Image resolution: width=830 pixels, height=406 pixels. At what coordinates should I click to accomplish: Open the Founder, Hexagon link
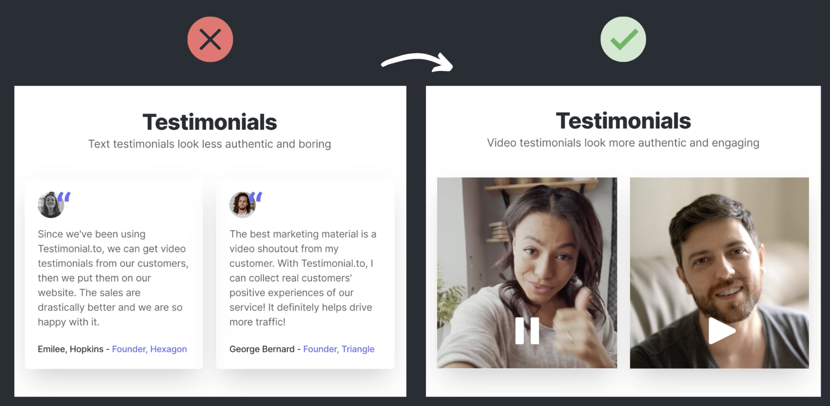click(149, 349)
